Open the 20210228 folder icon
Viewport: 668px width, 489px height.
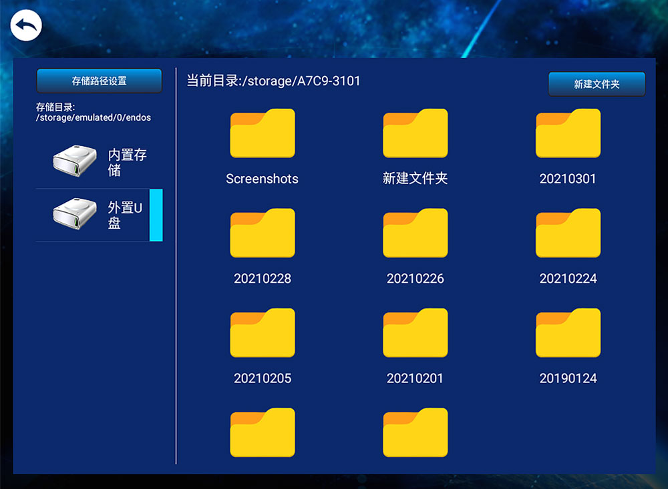[x=262, y=233]
